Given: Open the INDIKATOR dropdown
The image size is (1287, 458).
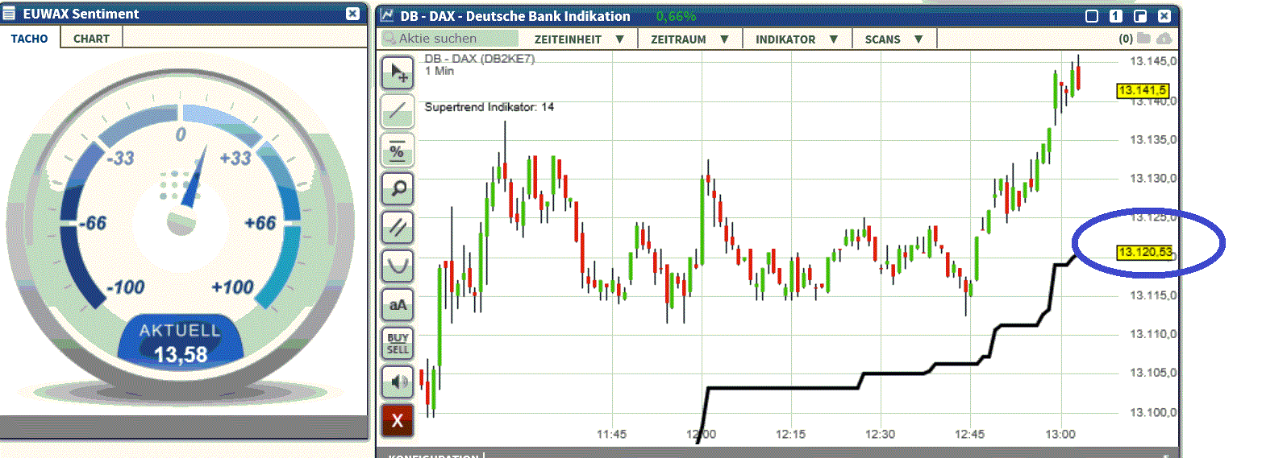Looking at the screenshot, I should [797, 39].
